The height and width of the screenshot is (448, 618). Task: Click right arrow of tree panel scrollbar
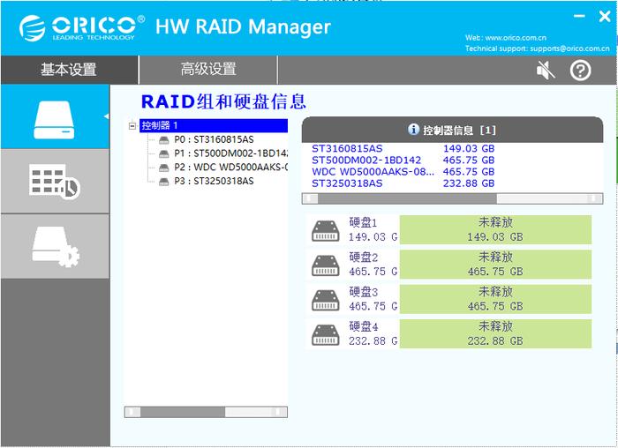click(x=279, y=412)
